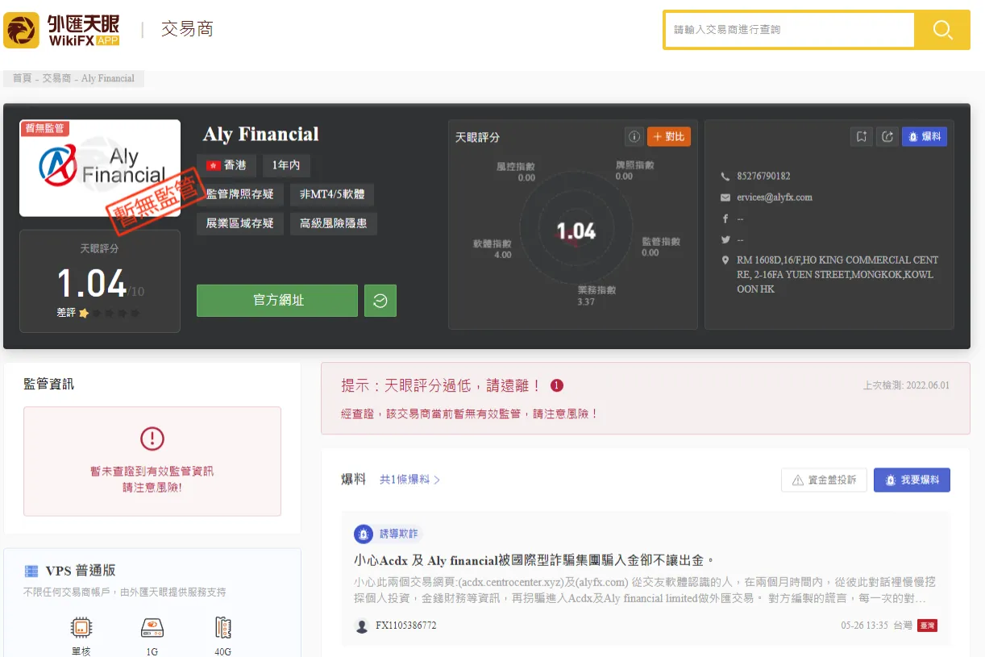Click the info icon in 天眼評分 panel
The image size is (985, 657).
pos(634,136)
